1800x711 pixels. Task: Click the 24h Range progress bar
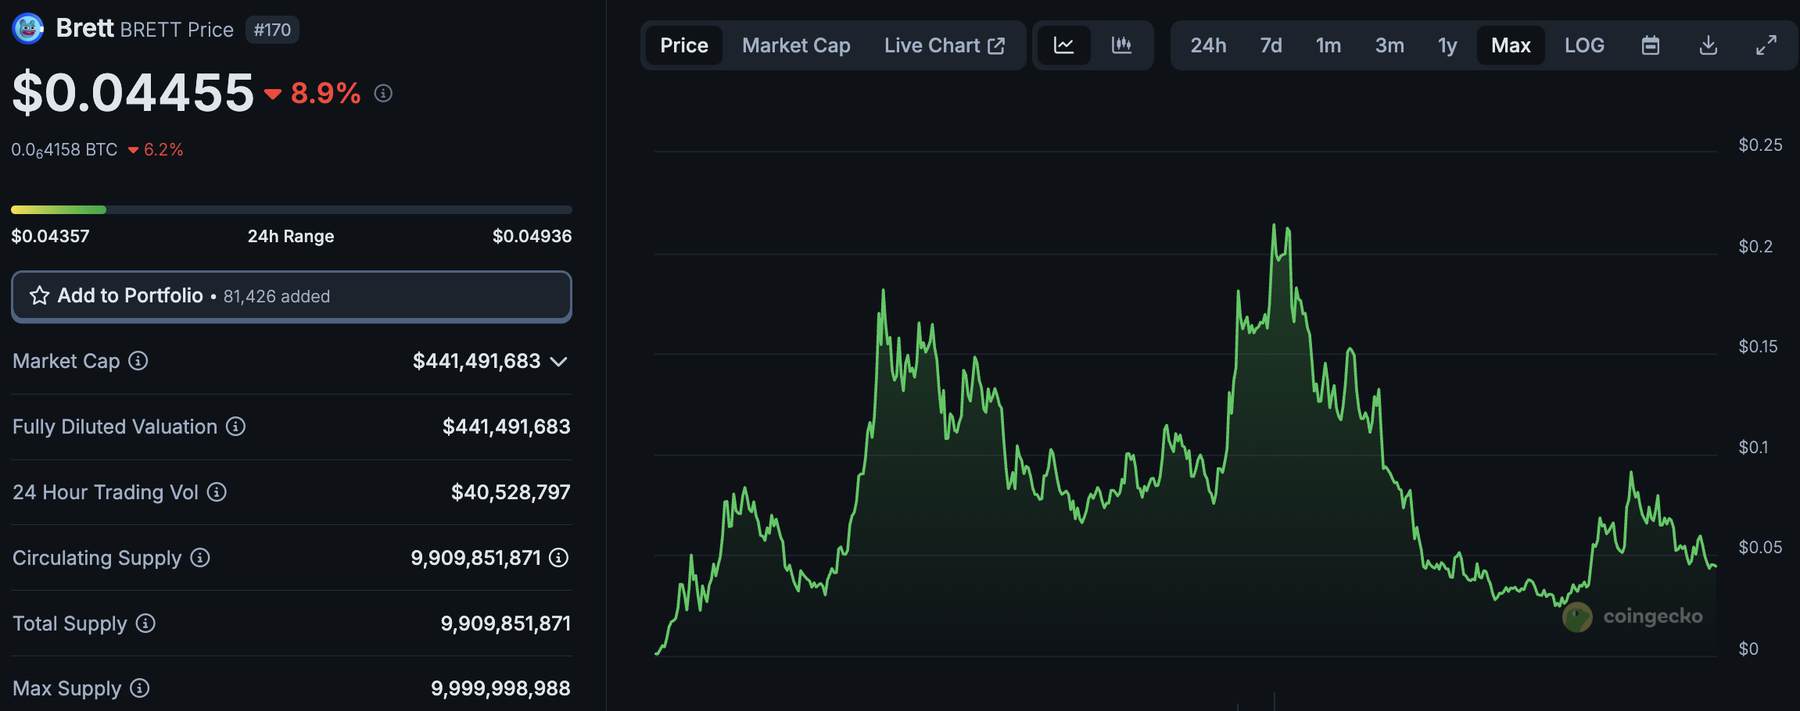point(292,209)
